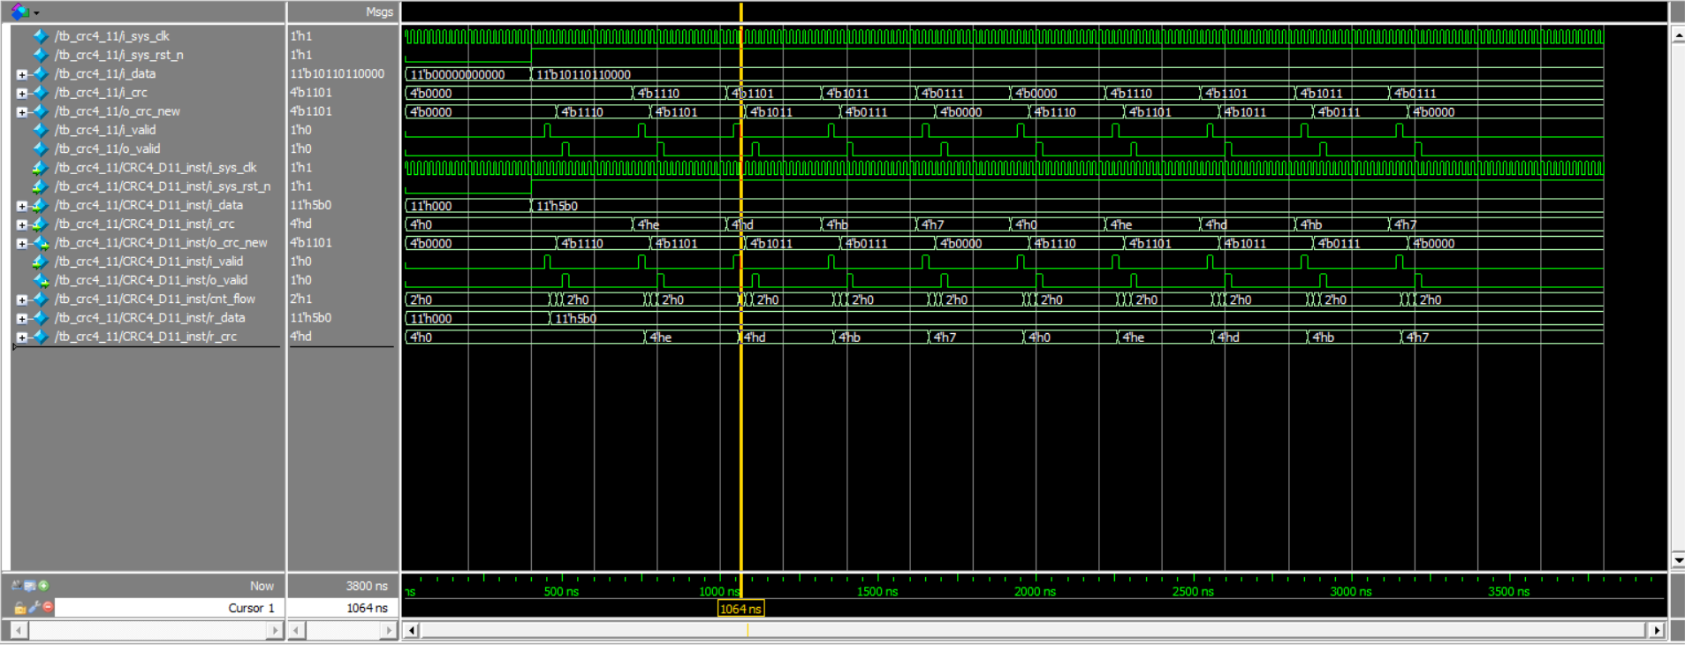The height and width of the screenshot is (645, 1685).
Task: Click the signal icon of /tb_crc4_11/i_sys_clk
Action: click(x=41, y=36)
